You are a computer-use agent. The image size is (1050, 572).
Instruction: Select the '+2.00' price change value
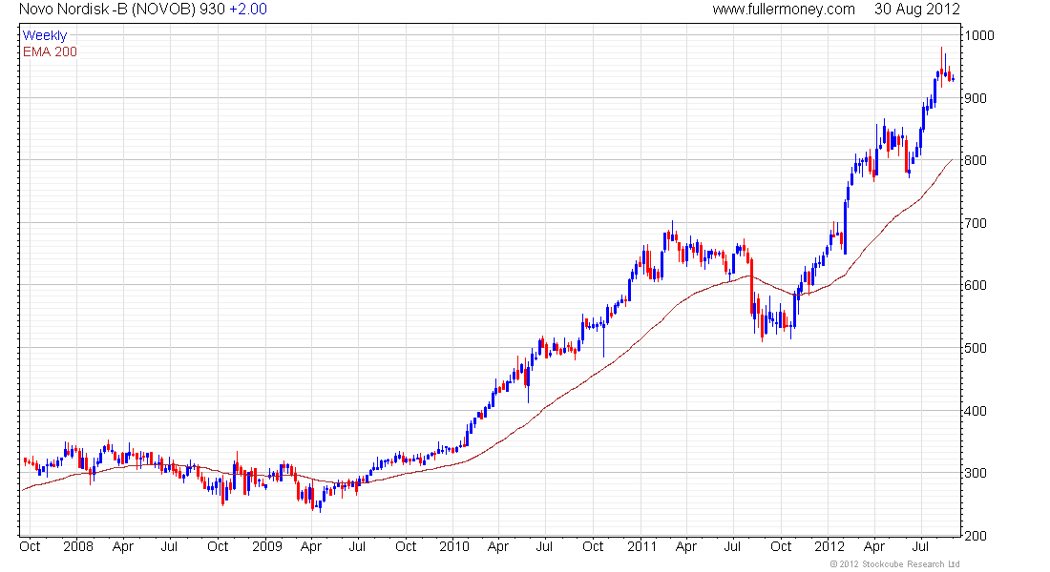[x=248, y=10]
